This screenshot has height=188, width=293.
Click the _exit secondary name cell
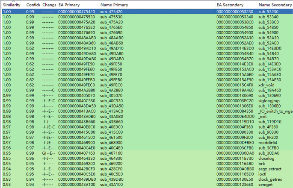click(263, 116)
